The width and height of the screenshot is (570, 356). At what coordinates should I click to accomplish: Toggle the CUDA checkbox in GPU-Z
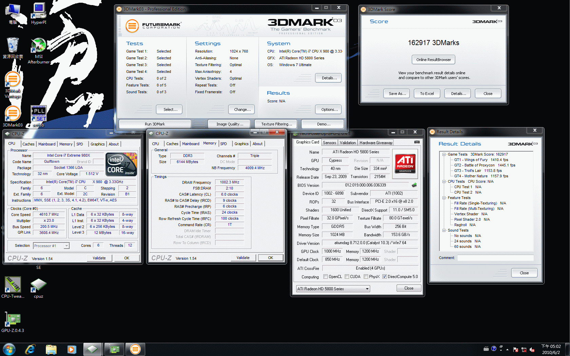click(347, 277)
